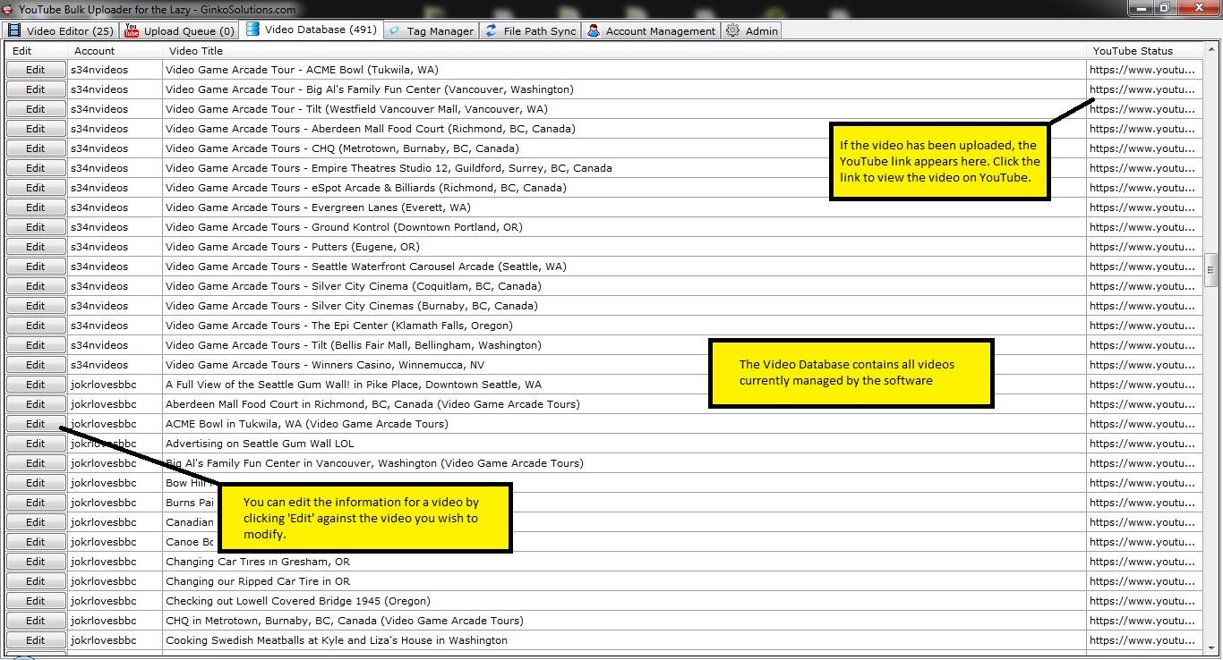Select title 'Big Al's Family Fun Center in Vancouver, Washington (Video Game Arcade Tours)'

(374, 463)
